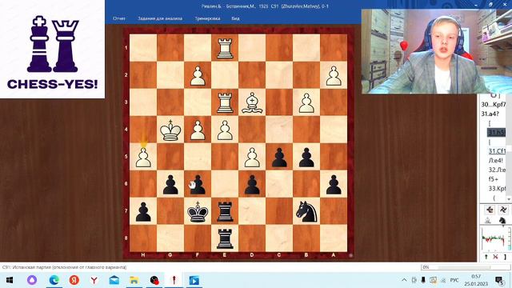
Task: Open the Отчет menu
Action: tap(119, 18)
